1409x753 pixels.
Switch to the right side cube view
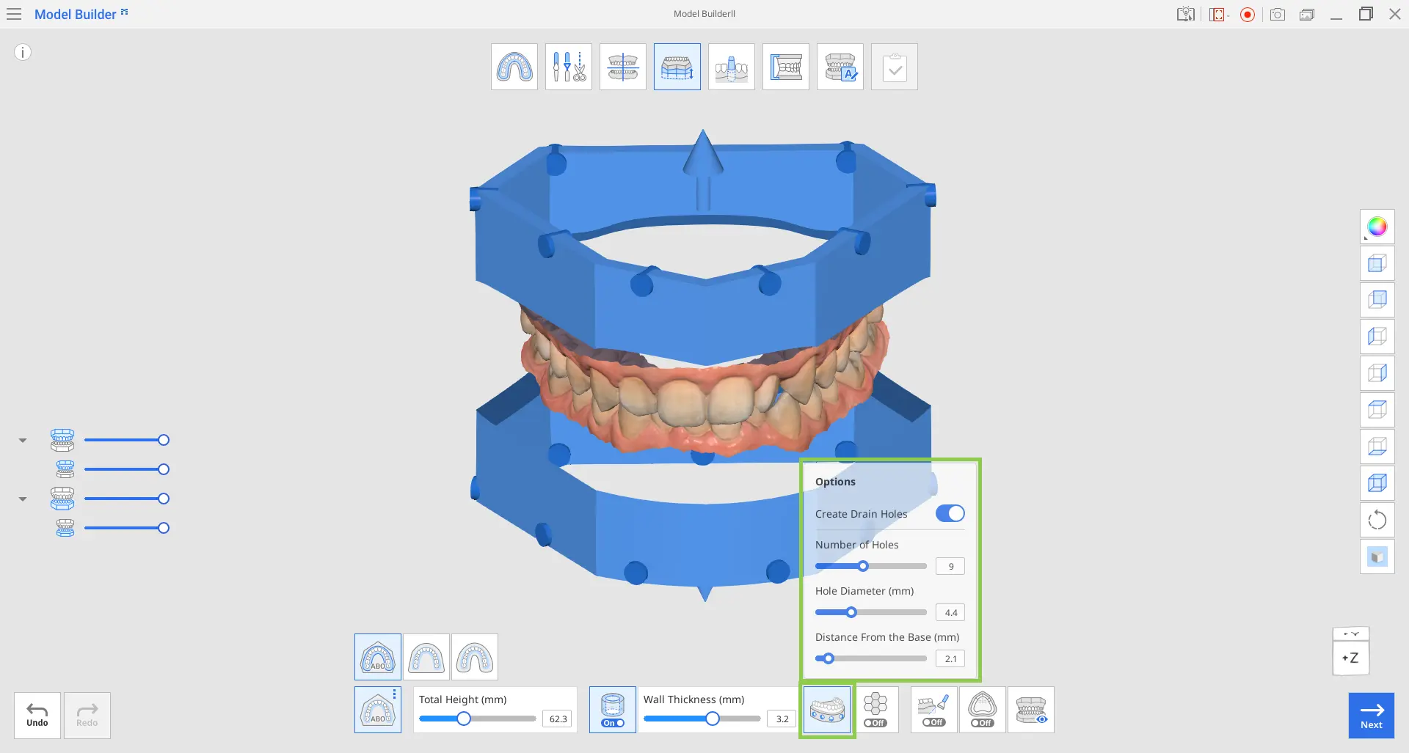click(1377, 373)
